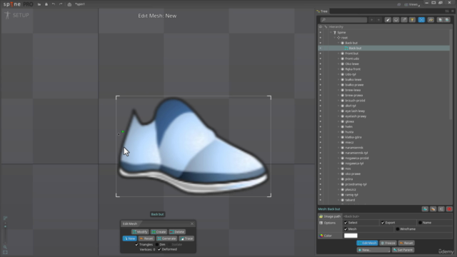
Task: Enable Dim in the Edit Mesh dialog
Action: [157, 245]
